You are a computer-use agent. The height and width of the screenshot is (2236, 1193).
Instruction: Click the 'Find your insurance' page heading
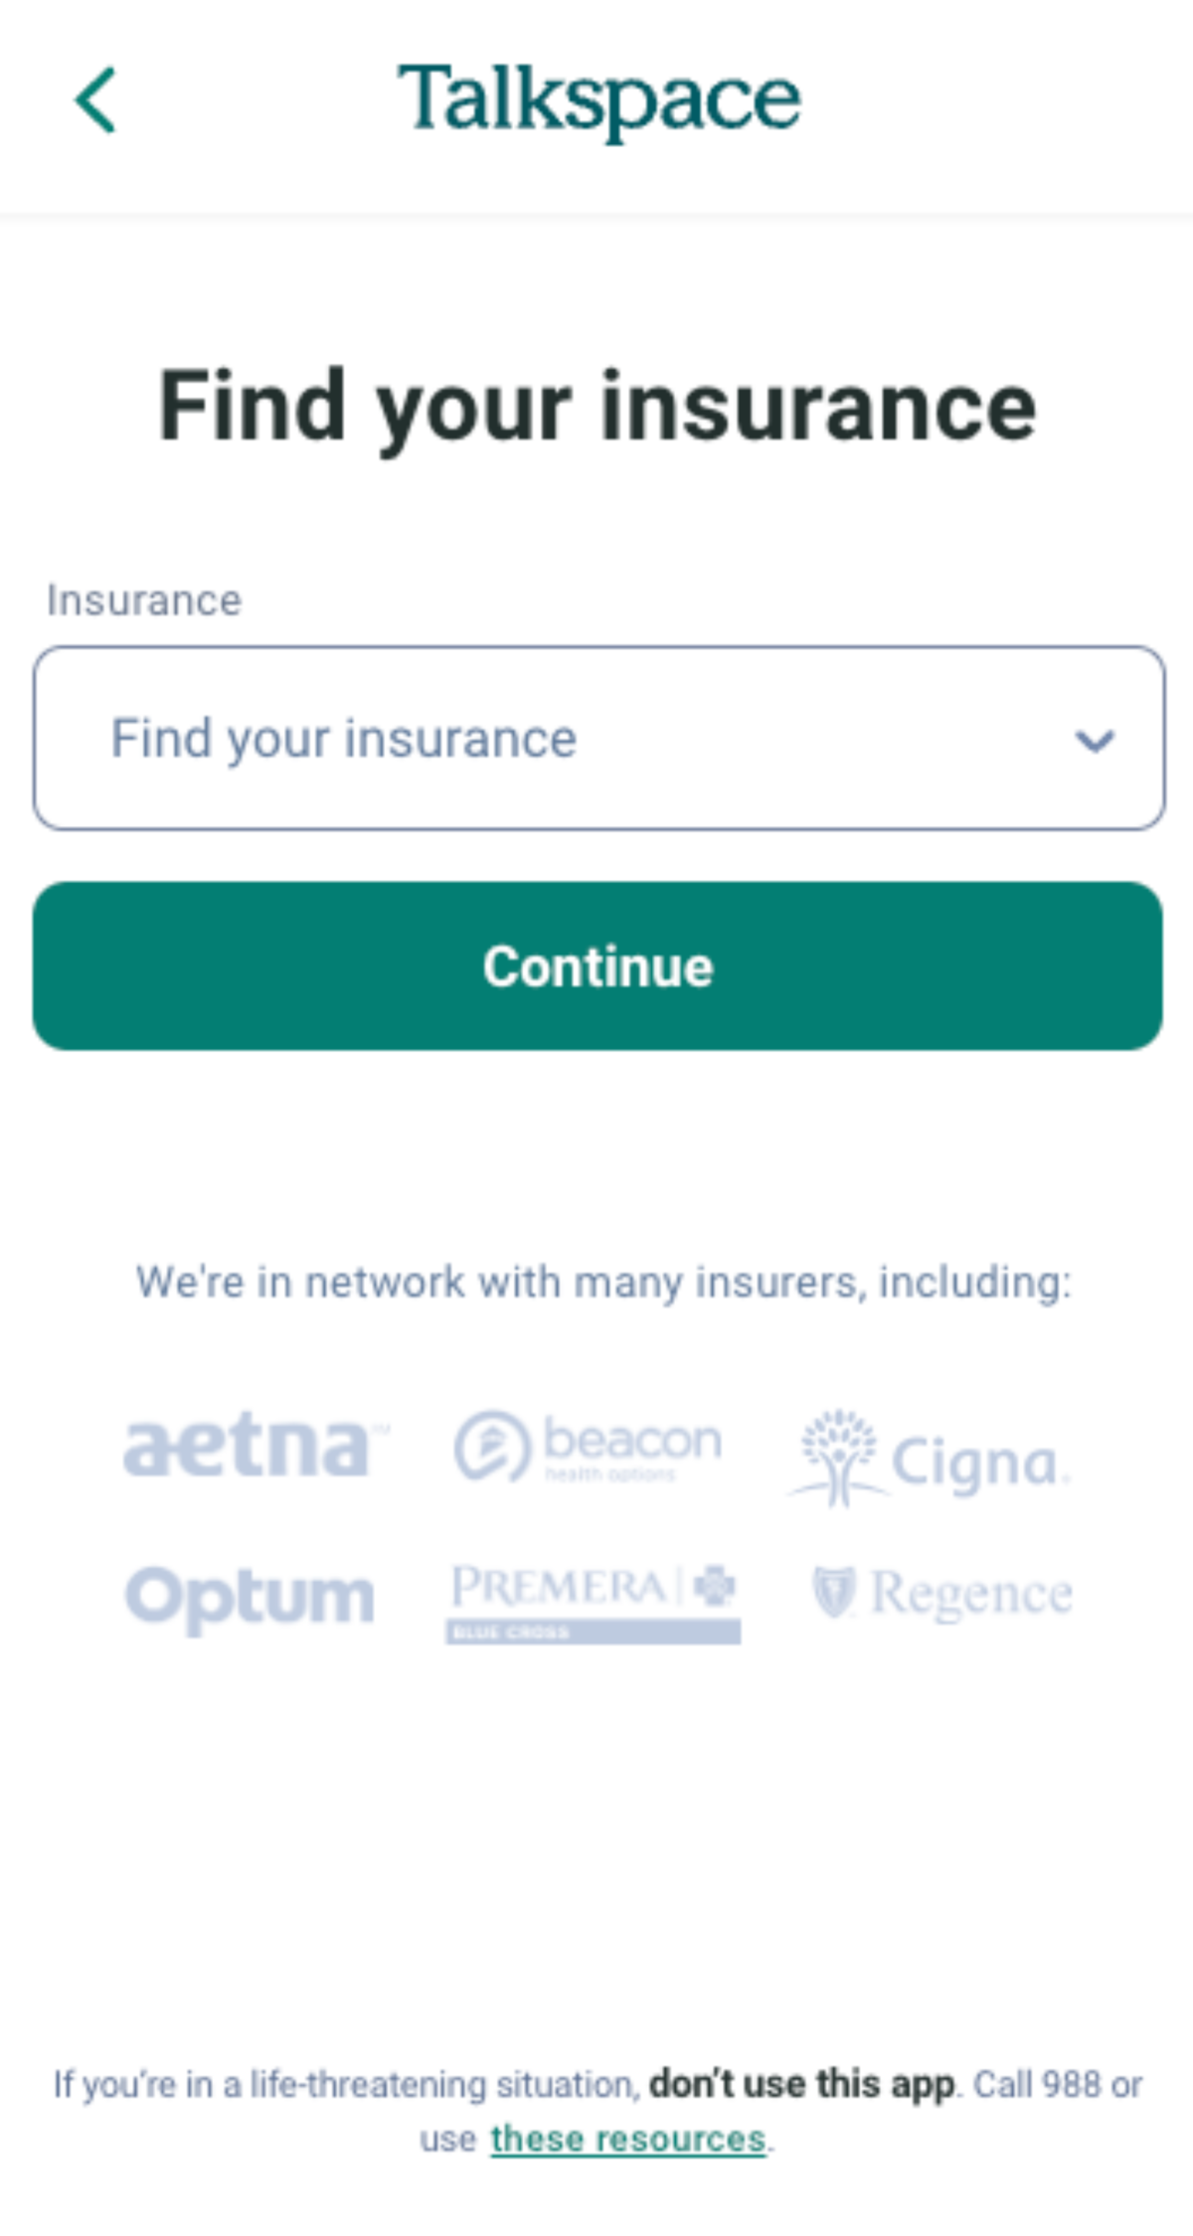tap(598, 407)
